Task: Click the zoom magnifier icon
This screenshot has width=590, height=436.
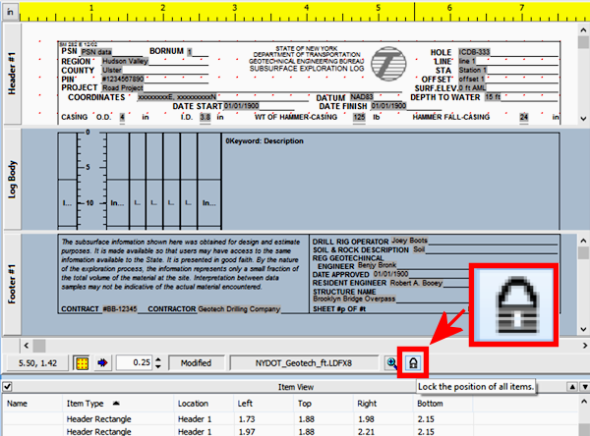Action: pos(393,362)
